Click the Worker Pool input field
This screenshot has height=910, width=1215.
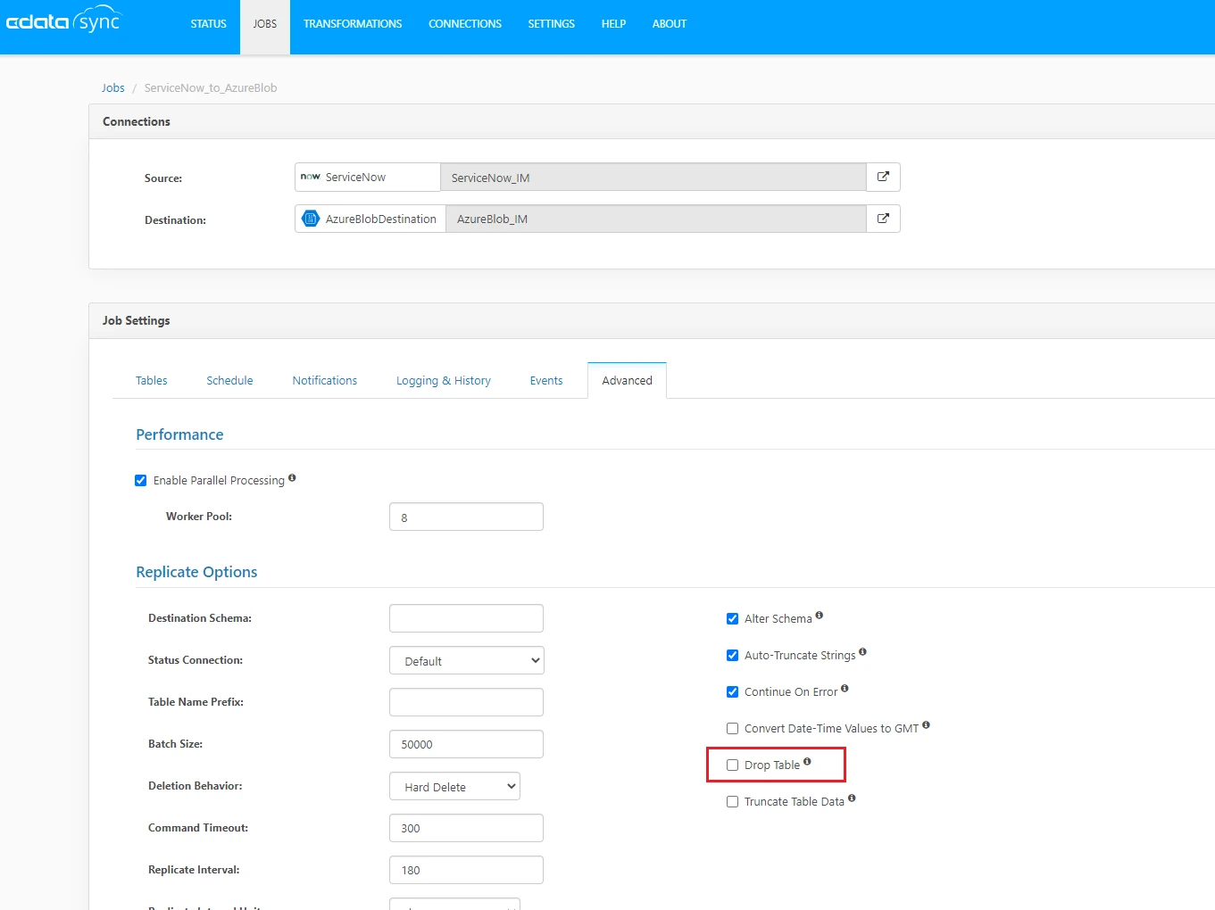pyautogui.click(x=467, y=517)
